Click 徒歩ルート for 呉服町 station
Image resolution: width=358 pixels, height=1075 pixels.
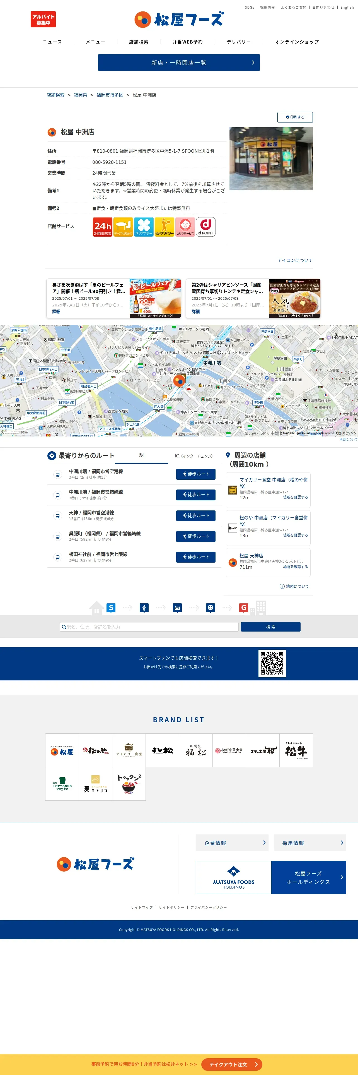195,536
